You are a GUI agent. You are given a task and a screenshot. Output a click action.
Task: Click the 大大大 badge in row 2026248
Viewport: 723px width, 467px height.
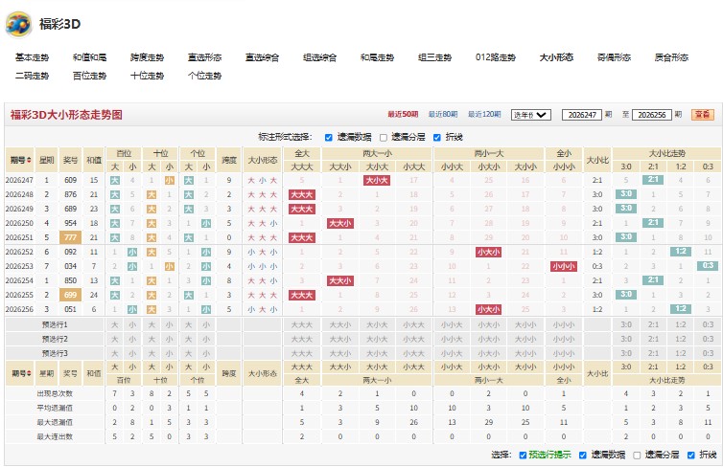click(301, 194)
